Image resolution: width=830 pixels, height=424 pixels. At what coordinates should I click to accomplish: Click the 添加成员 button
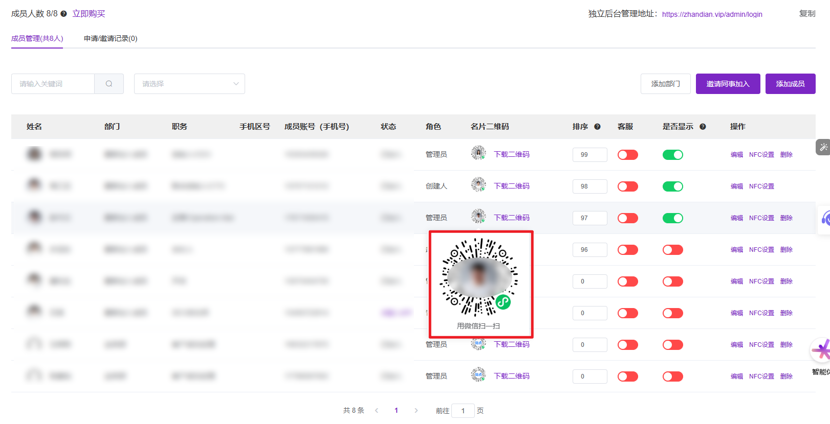click(x=791, y=84)
